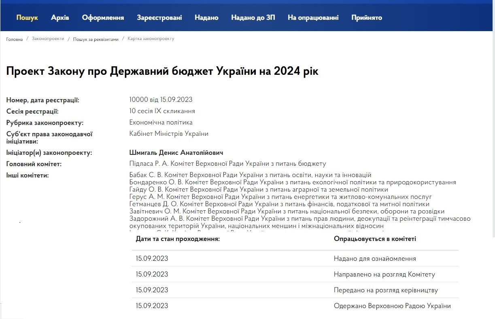Click the Надано для ознайомлення status row
This screenshot has height=319, width=495.
[374, 258]
